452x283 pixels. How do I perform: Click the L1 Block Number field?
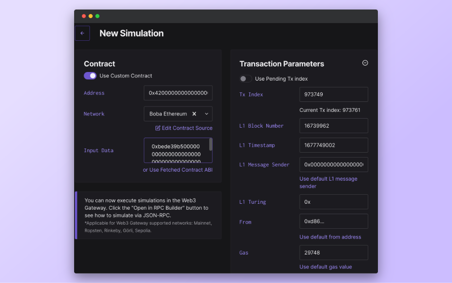tap(334, 126)
